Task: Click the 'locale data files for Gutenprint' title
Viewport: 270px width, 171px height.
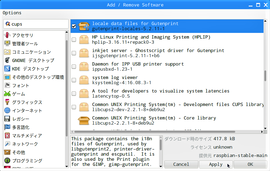Action: coord(135,23)
